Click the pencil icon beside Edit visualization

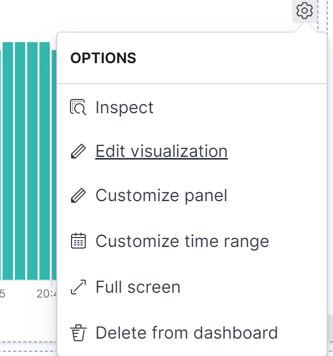[78, 151]
